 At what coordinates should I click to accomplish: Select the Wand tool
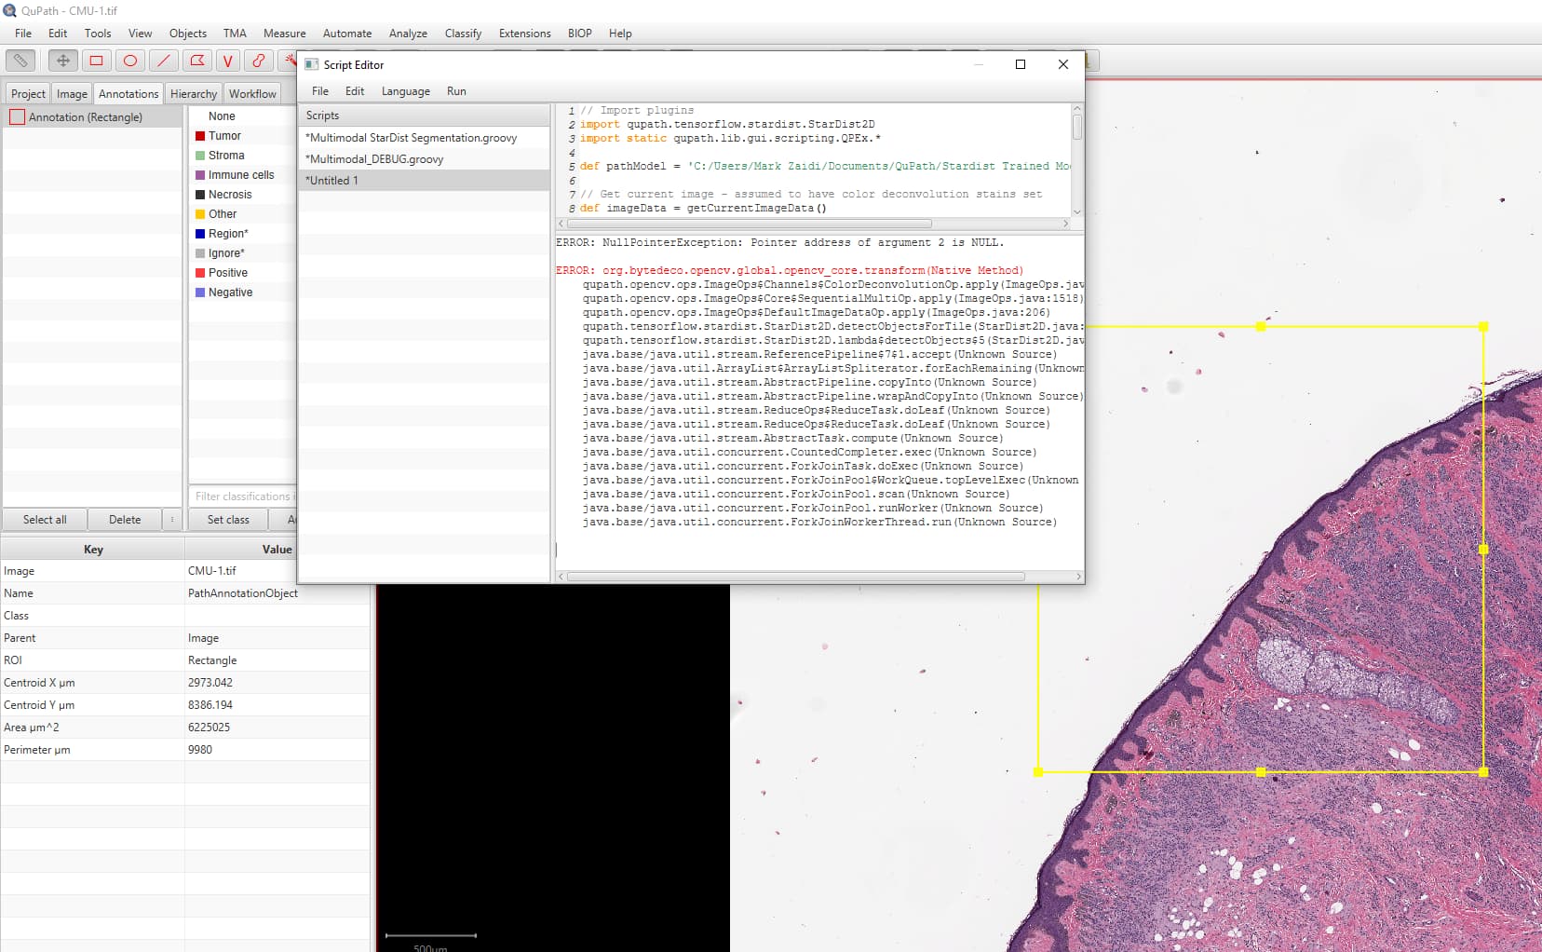click(x=291, y=60)
